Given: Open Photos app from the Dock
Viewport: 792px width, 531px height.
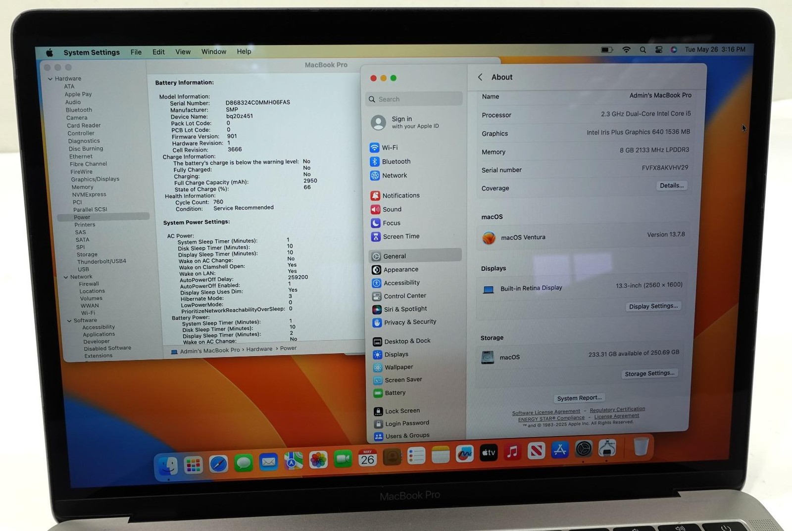Looking at the screenshot, I should tap(318, 460).
